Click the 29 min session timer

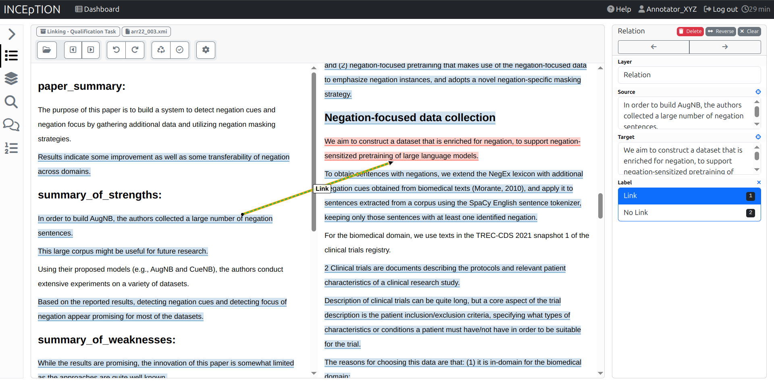pos(756,9)
